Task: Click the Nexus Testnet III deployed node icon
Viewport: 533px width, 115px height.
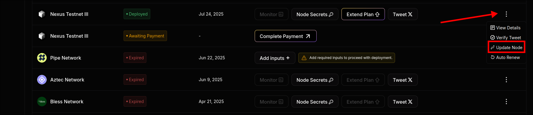Action: click(x=42, y=14)
